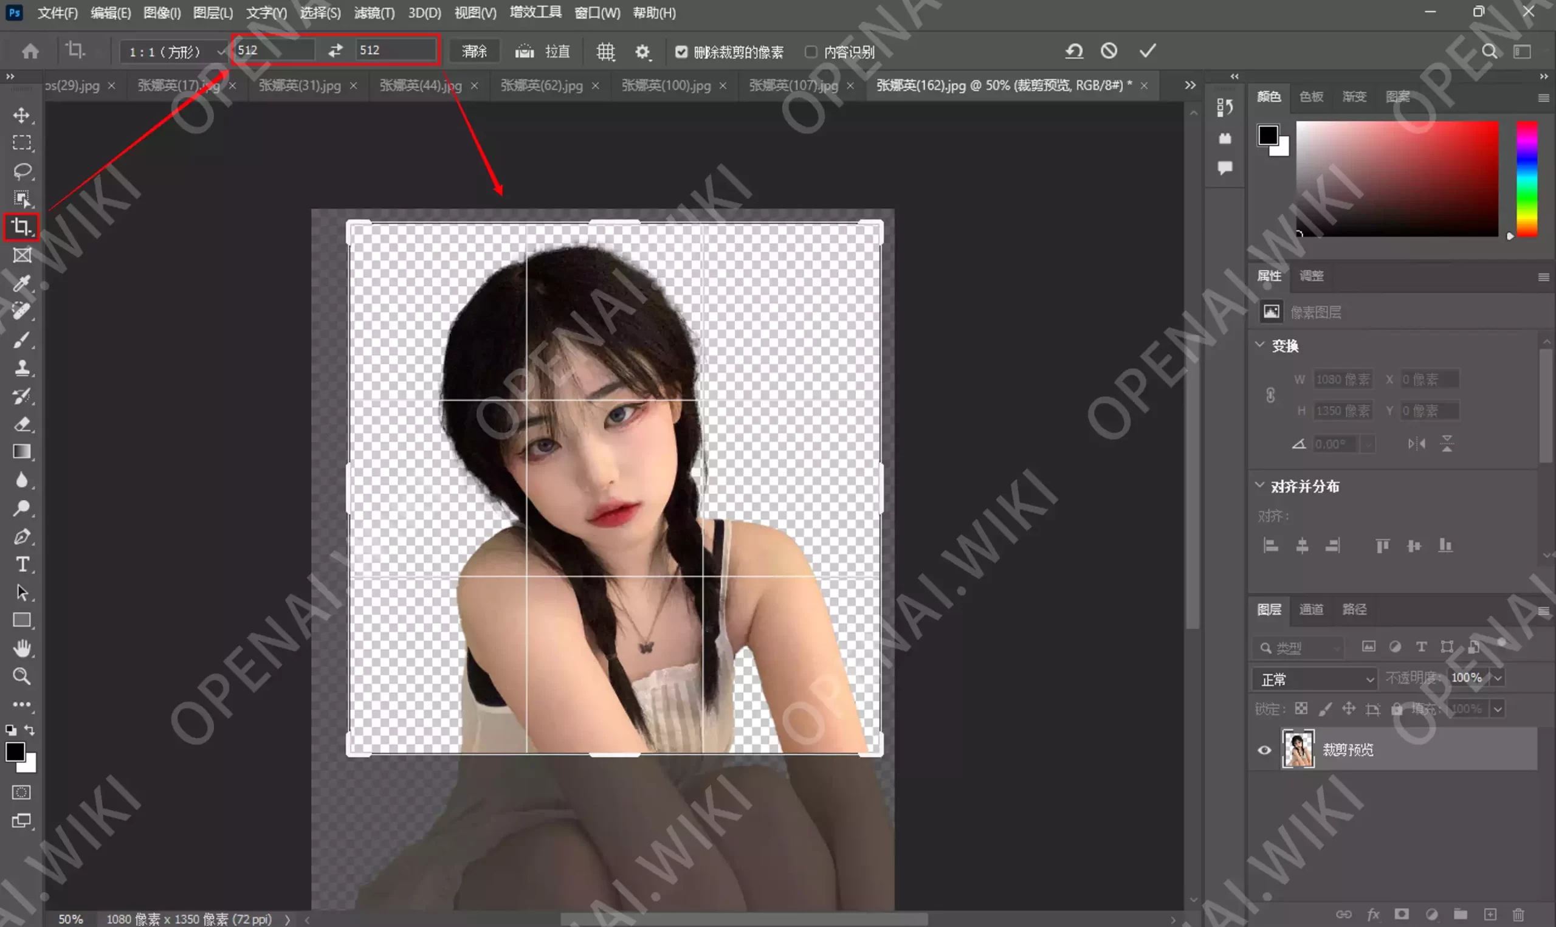This screenshot has width=1556, height=927.
Task: Open the crop tool preset picker
Action: click(x=75, y=50)
